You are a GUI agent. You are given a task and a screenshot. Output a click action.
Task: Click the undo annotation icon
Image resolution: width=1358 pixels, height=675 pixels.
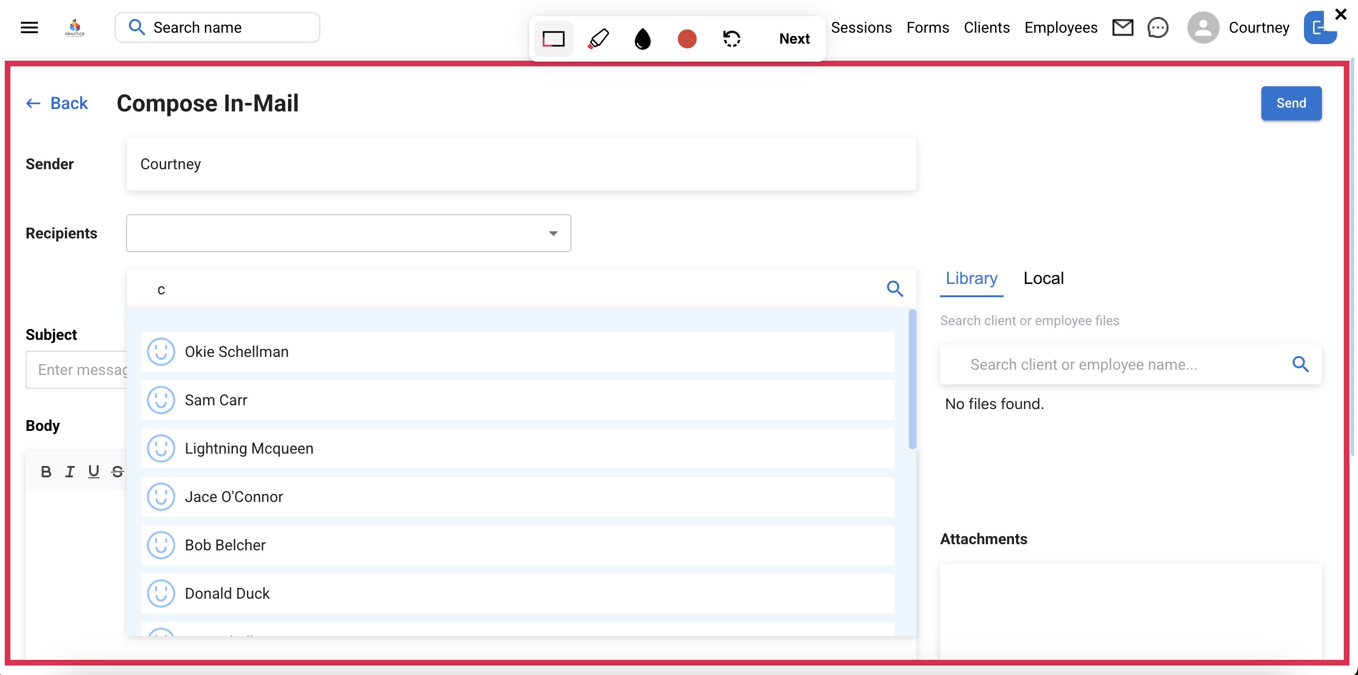pos(732,39)
